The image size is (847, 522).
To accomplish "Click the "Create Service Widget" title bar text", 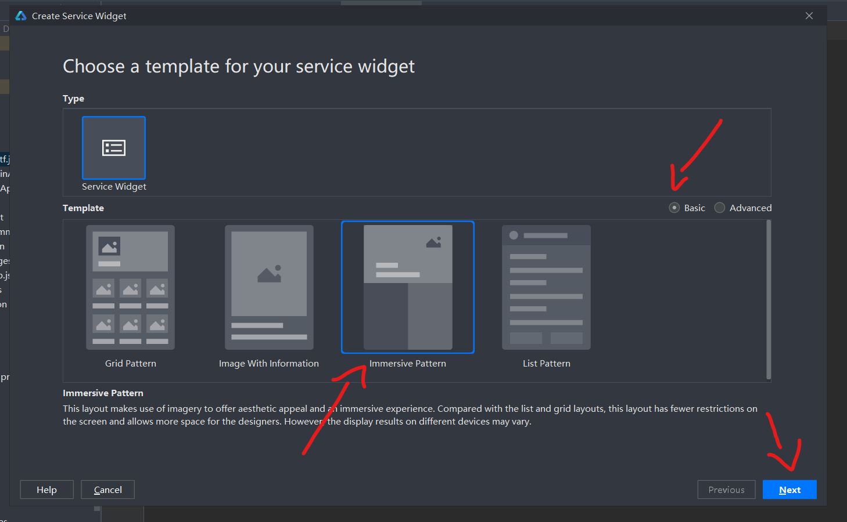I will tap(79, 16).
